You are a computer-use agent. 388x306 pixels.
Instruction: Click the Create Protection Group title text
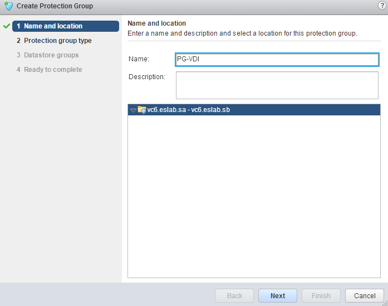coord(55,6)
